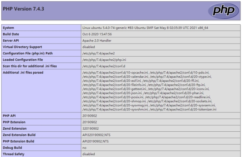Image resolution: width=242 pixels, height=157 pixels.
Task: Click the System row label
Action: 8,28
